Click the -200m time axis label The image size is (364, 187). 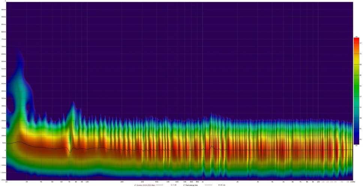[3, 180]
